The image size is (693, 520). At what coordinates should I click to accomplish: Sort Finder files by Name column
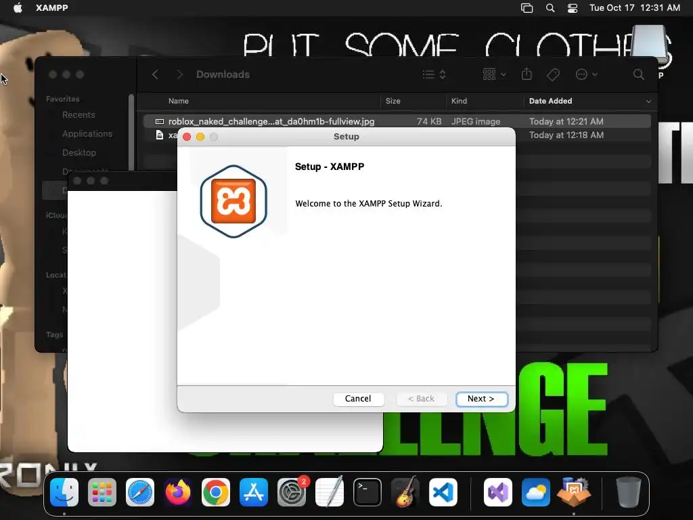point(179,101)
